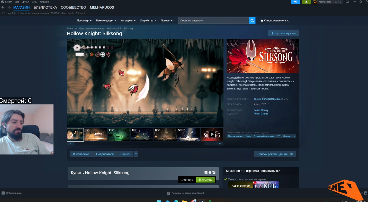The image size is (368, 202).
Task: Open Центр сообщества
Action: [283, 33]
